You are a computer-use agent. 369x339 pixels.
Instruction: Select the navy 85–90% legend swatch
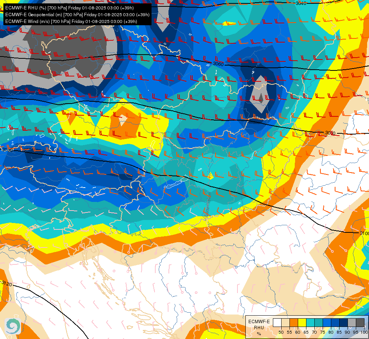tap(344, 322)
